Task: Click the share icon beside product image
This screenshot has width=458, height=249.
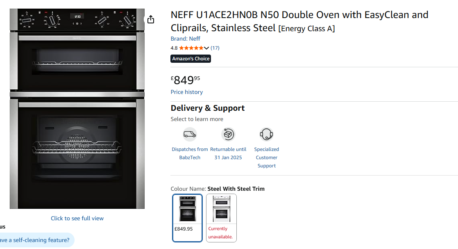Action: (151, 19)
